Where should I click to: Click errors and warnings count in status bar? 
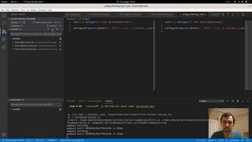pyautogui.click(x=40, y=140)
